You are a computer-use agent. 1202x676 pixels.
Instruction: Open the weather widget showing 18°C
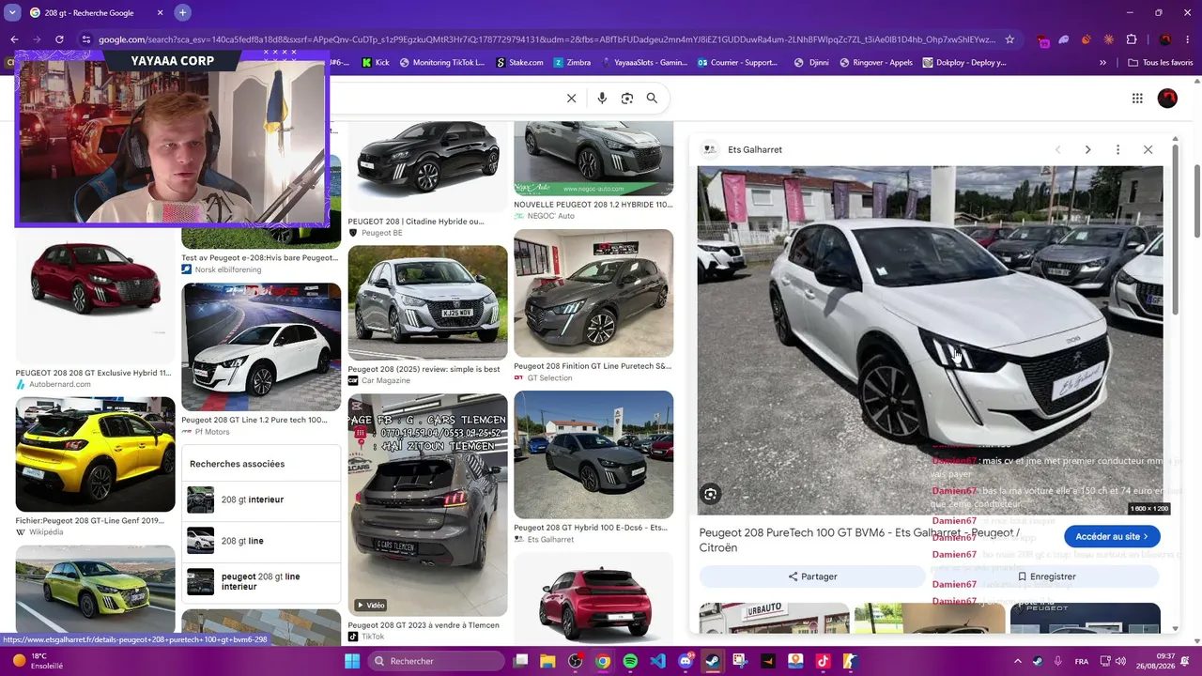(38, 661)
